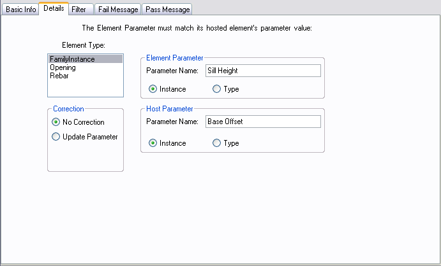The height and width of the screenshot is (266, 441).
Task: Select Type radio under Host Parameter
Action: click(x=217, y=143)
